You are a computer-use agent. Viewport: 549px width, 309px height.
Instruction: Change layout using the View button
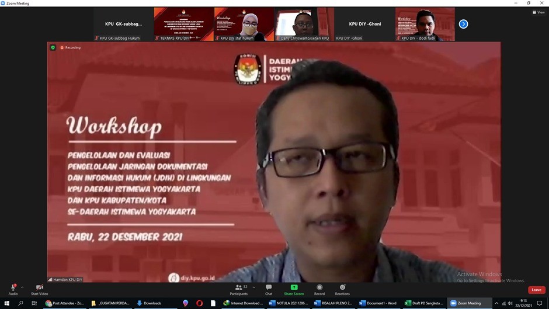coord(538,12)
